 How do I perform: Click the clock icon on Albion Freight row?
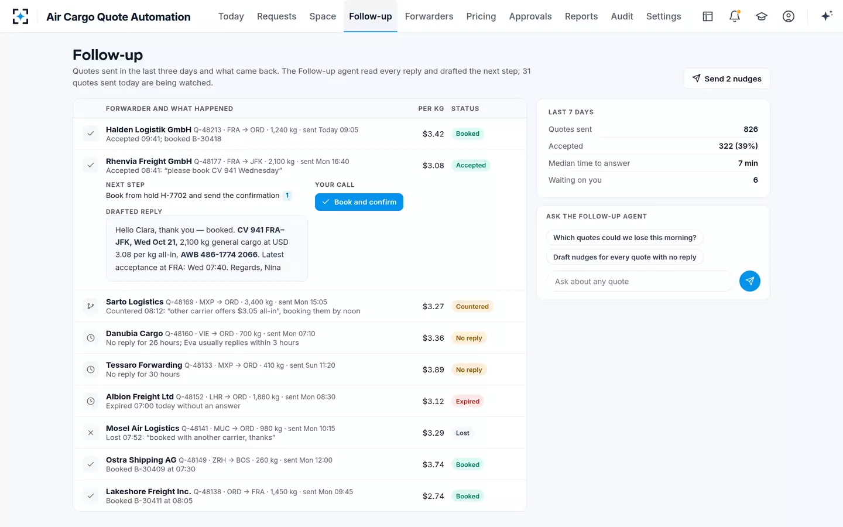click(91, 401)
